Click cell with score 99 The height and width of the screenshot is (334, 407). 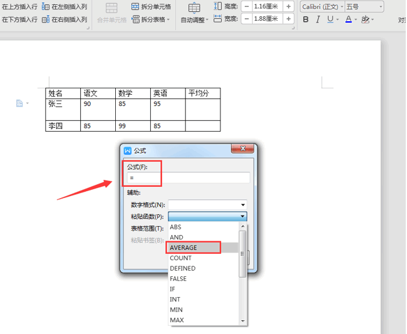pos(133,126)
